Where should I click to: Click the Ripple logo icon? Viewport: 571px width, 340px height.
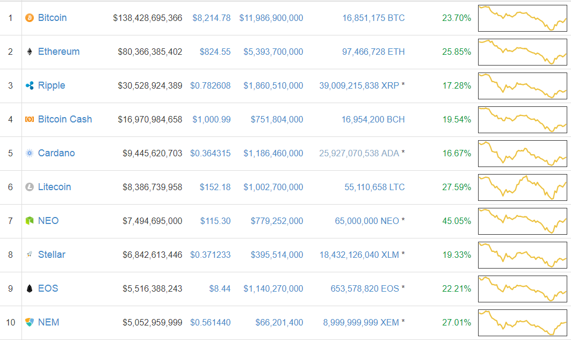[x=30, y=85]
